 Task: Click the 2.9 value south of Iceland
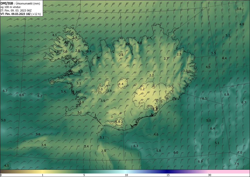(x=103, y=151)
